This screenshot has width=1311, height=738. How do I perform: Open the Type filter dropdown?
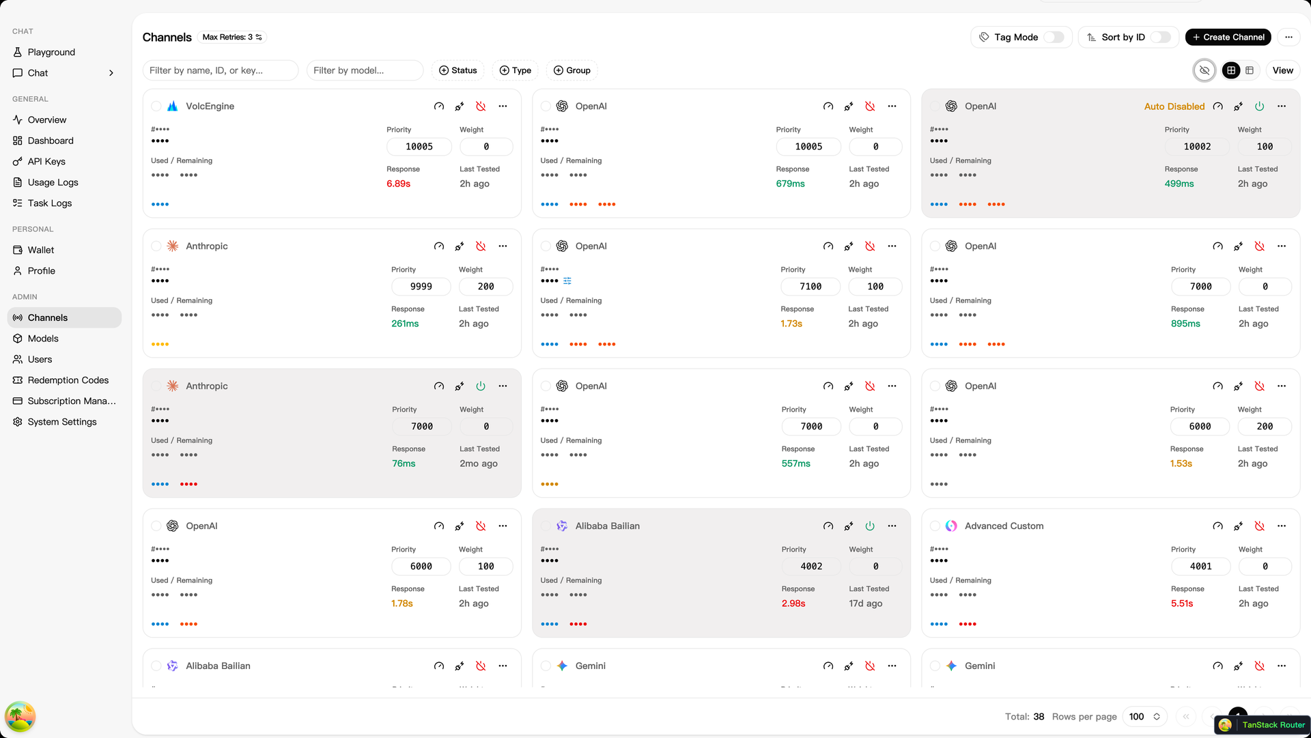coord(515,70)
